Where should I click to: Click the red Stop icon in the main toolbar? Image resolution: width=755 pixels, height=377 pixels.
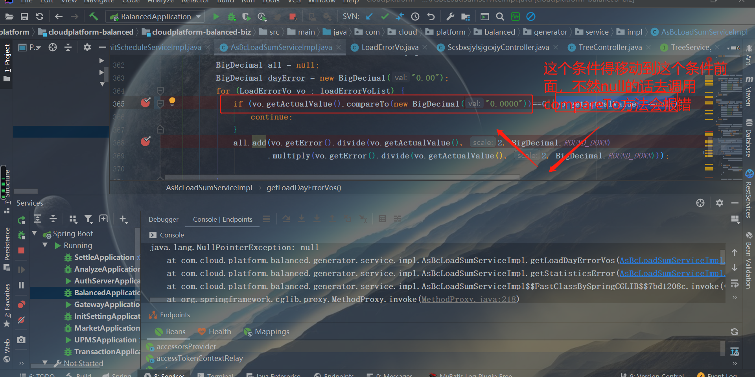[293, 17]
